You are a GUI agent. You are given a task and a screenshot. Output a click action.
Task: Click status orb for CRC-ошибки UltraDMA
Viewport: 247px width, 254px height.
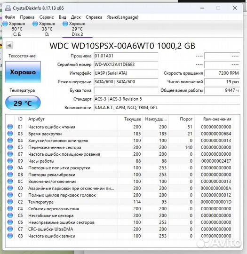pyautogui.click(x=10, y=229)
